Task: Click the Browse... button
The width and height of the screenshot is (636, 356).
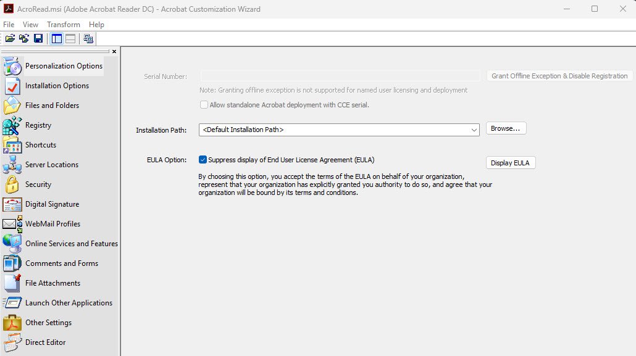Action: pos(506,129)
